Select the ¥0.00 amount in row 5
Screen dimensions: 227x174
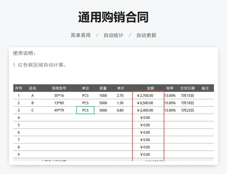click(145, 125)
